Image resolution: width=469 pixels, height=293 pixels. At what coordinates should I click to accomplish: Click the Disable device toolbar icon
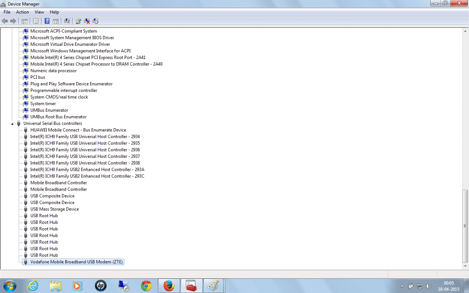pyautogui.click(x=95, y=21)
